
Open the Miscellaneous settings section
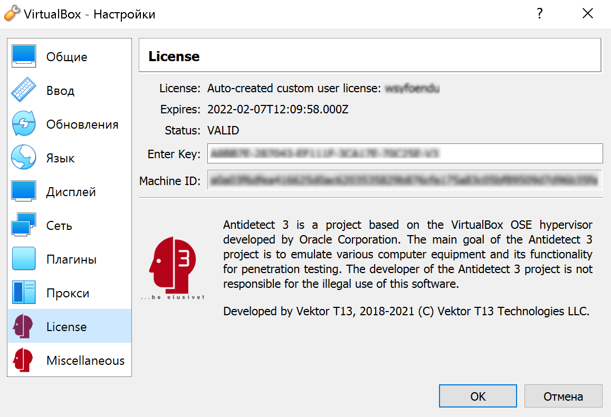click(70, 360)
